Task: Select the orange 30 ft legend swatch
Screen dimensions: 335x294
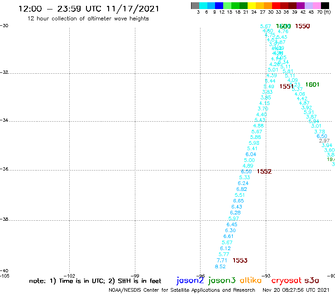Action: 268,5
